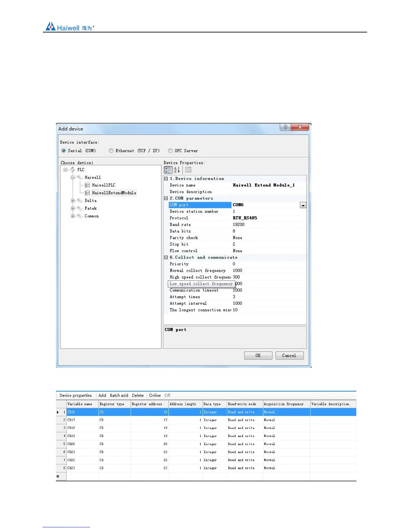Image resolution: width=410 pixels, height=530 pixels.
Task: Click Batch add in the table toolbar
Action: [119, 395]
